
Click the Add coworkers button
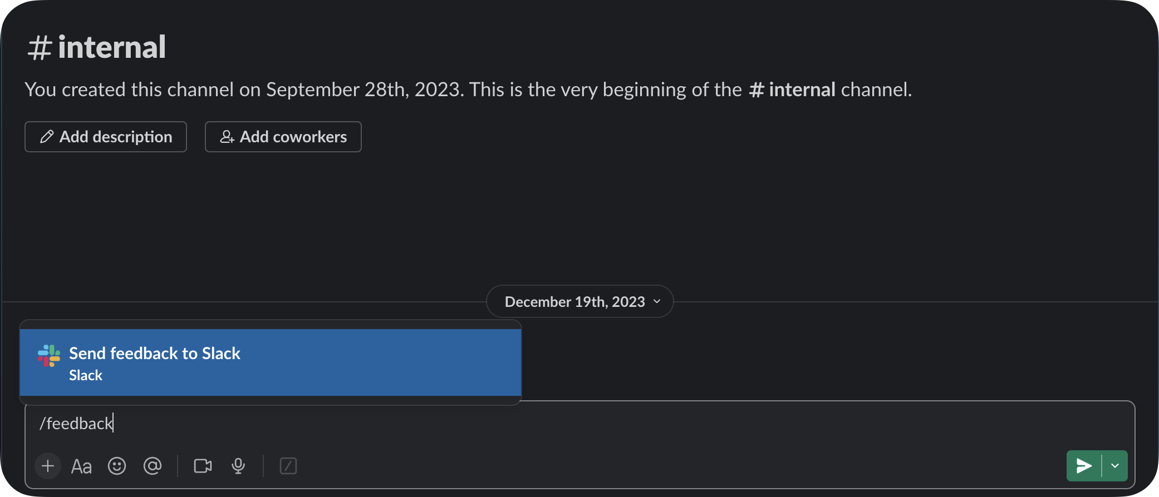pos(283,136)
